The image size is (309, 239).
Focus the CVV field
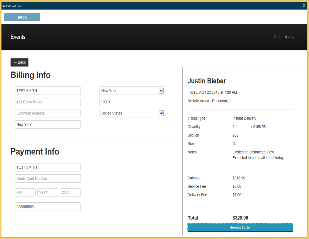70,192
